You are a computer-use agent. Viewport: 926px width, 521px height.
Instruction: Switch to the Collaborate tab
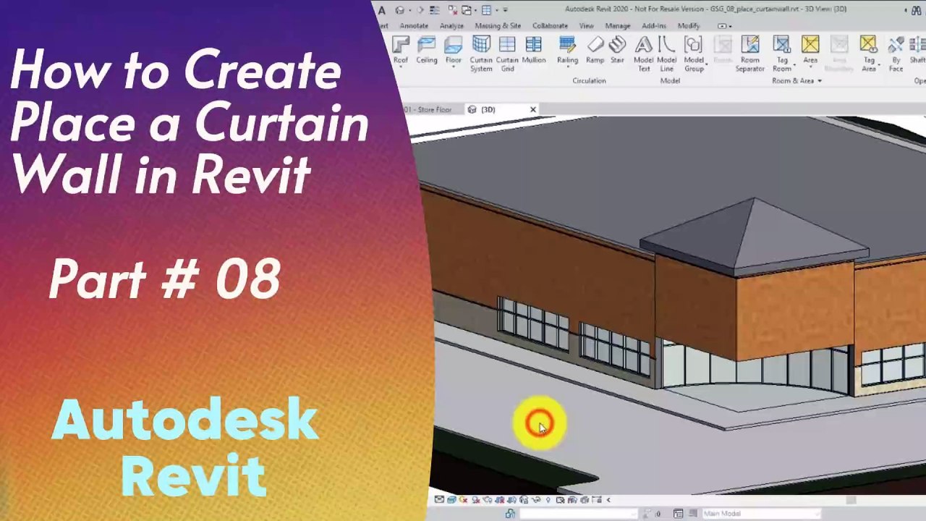point(550,26)
